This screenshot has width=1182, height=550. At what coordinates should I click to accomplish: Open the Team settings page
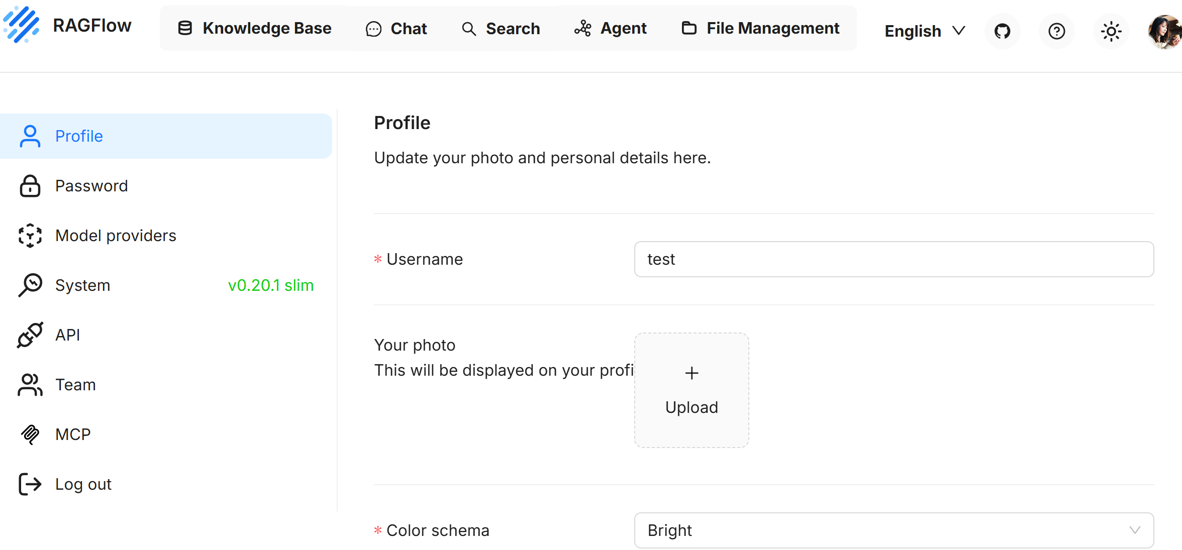click(x=75, y=385)
